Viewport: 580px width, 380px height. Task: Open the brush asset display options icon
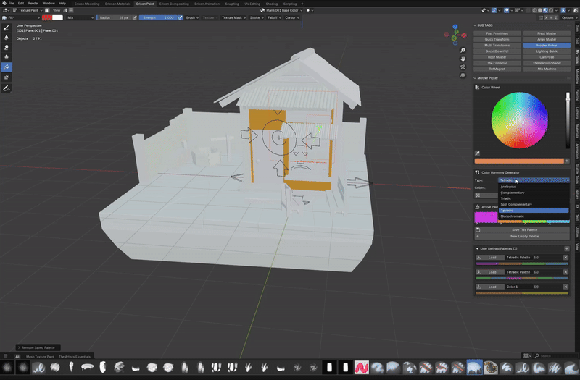coord(526,356)
